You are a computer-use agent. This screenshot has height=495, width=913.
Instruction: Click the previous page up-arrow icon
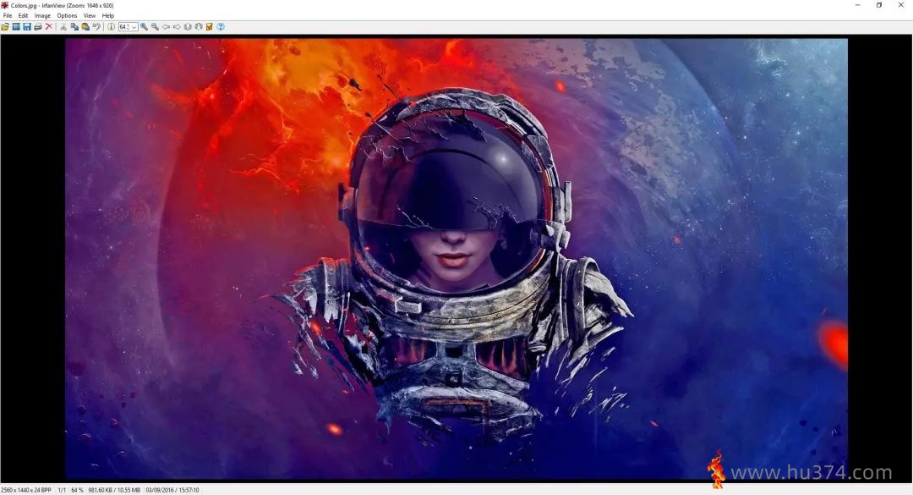[188, 27]
